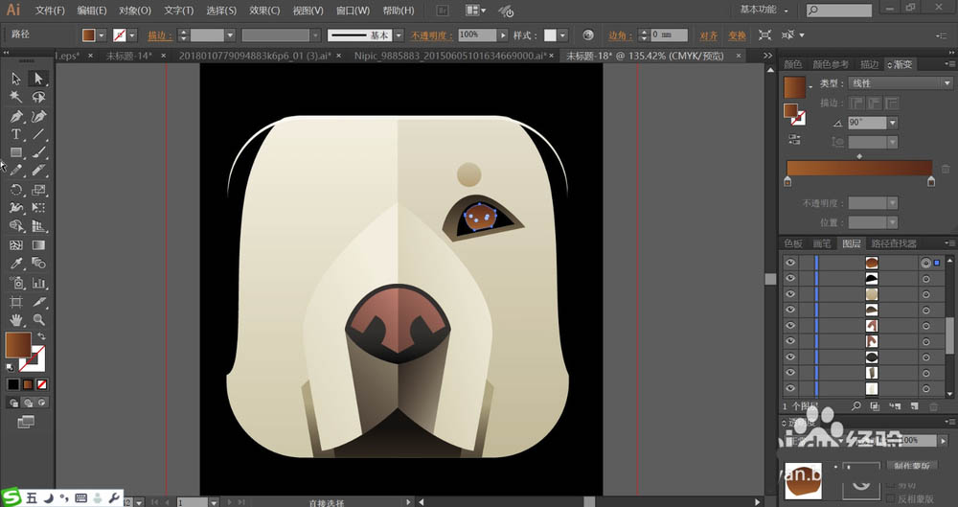The width and height of the screenshot is (958, 507).
Task: Click the 描边 link in control bar
Action: pyautogui.click(x=160, y=35)
